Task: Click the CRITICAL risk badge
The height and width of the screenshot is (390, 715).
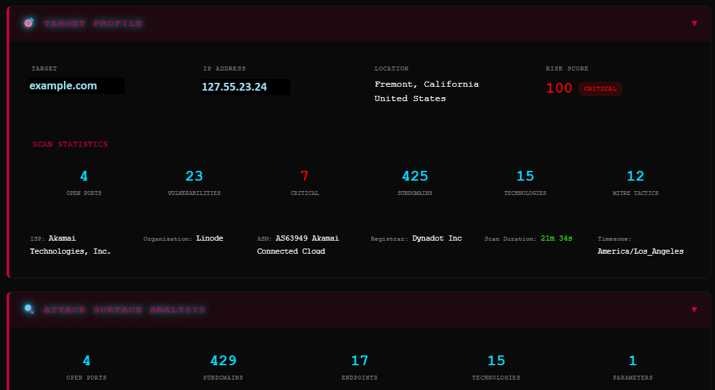Action: [600, 89]
